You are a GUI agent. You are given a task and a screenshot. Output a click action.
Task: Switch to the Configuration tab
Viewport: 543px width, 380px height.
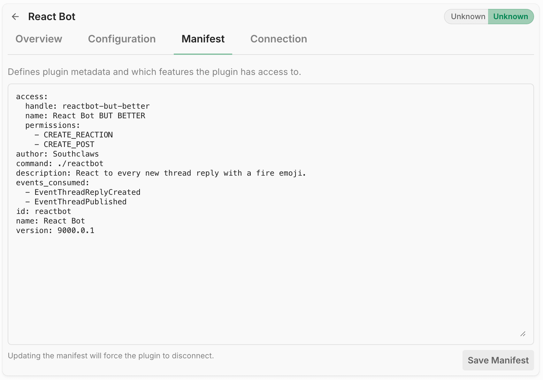(x=122, y=39)
